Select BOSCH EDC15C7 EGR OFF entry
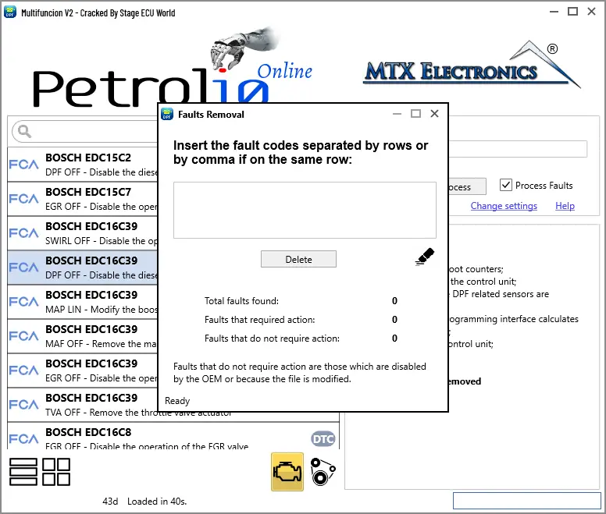Viewport: 606px width, 514px height. click(x=82, y=198)
